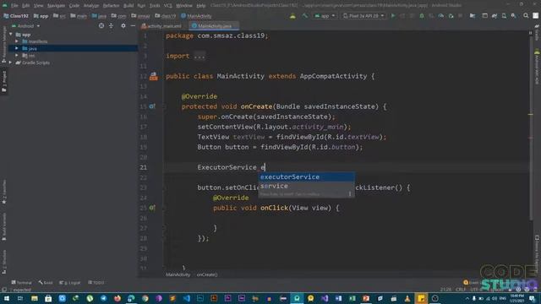Viewport: 541px width, 304px height.
Task: Open the VCS menu
Action: coord(168,6)
